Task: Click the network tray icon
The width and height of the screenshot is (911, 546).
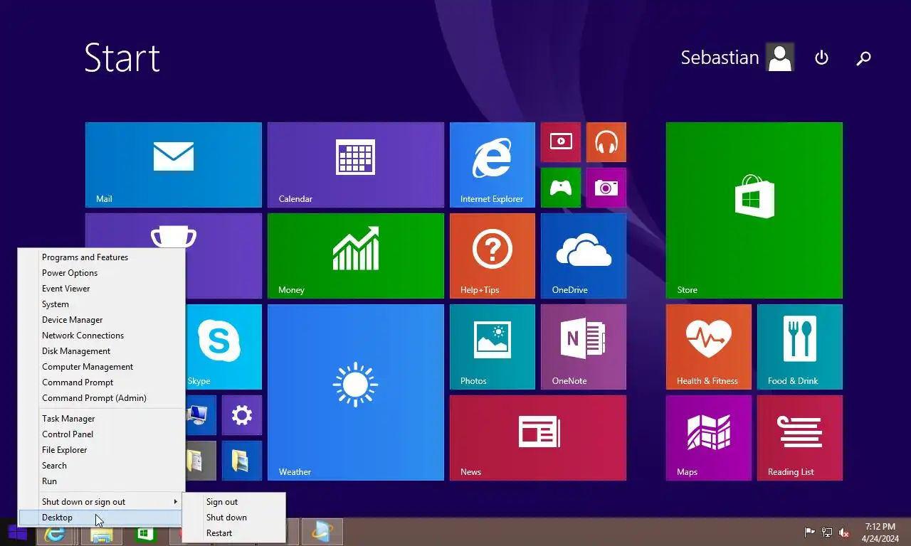Action: (x=827, y=532)
